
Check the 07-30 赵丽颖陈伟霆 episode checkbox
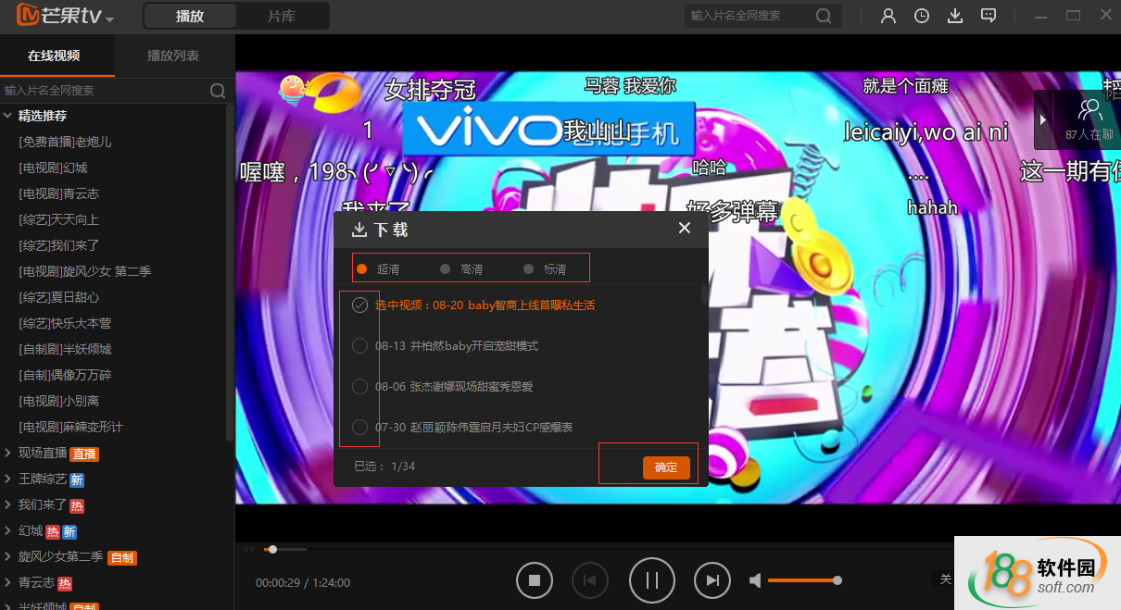(x=360, y=428)
